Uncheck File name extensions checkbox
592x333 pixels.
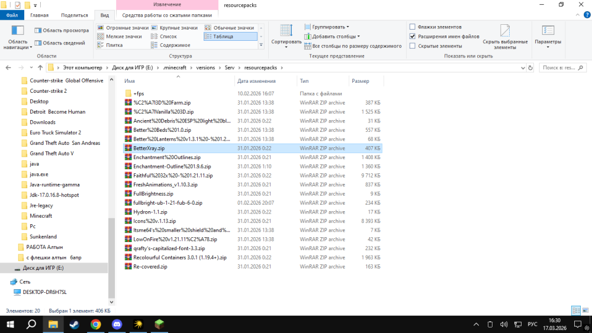(x=412, y=37)
